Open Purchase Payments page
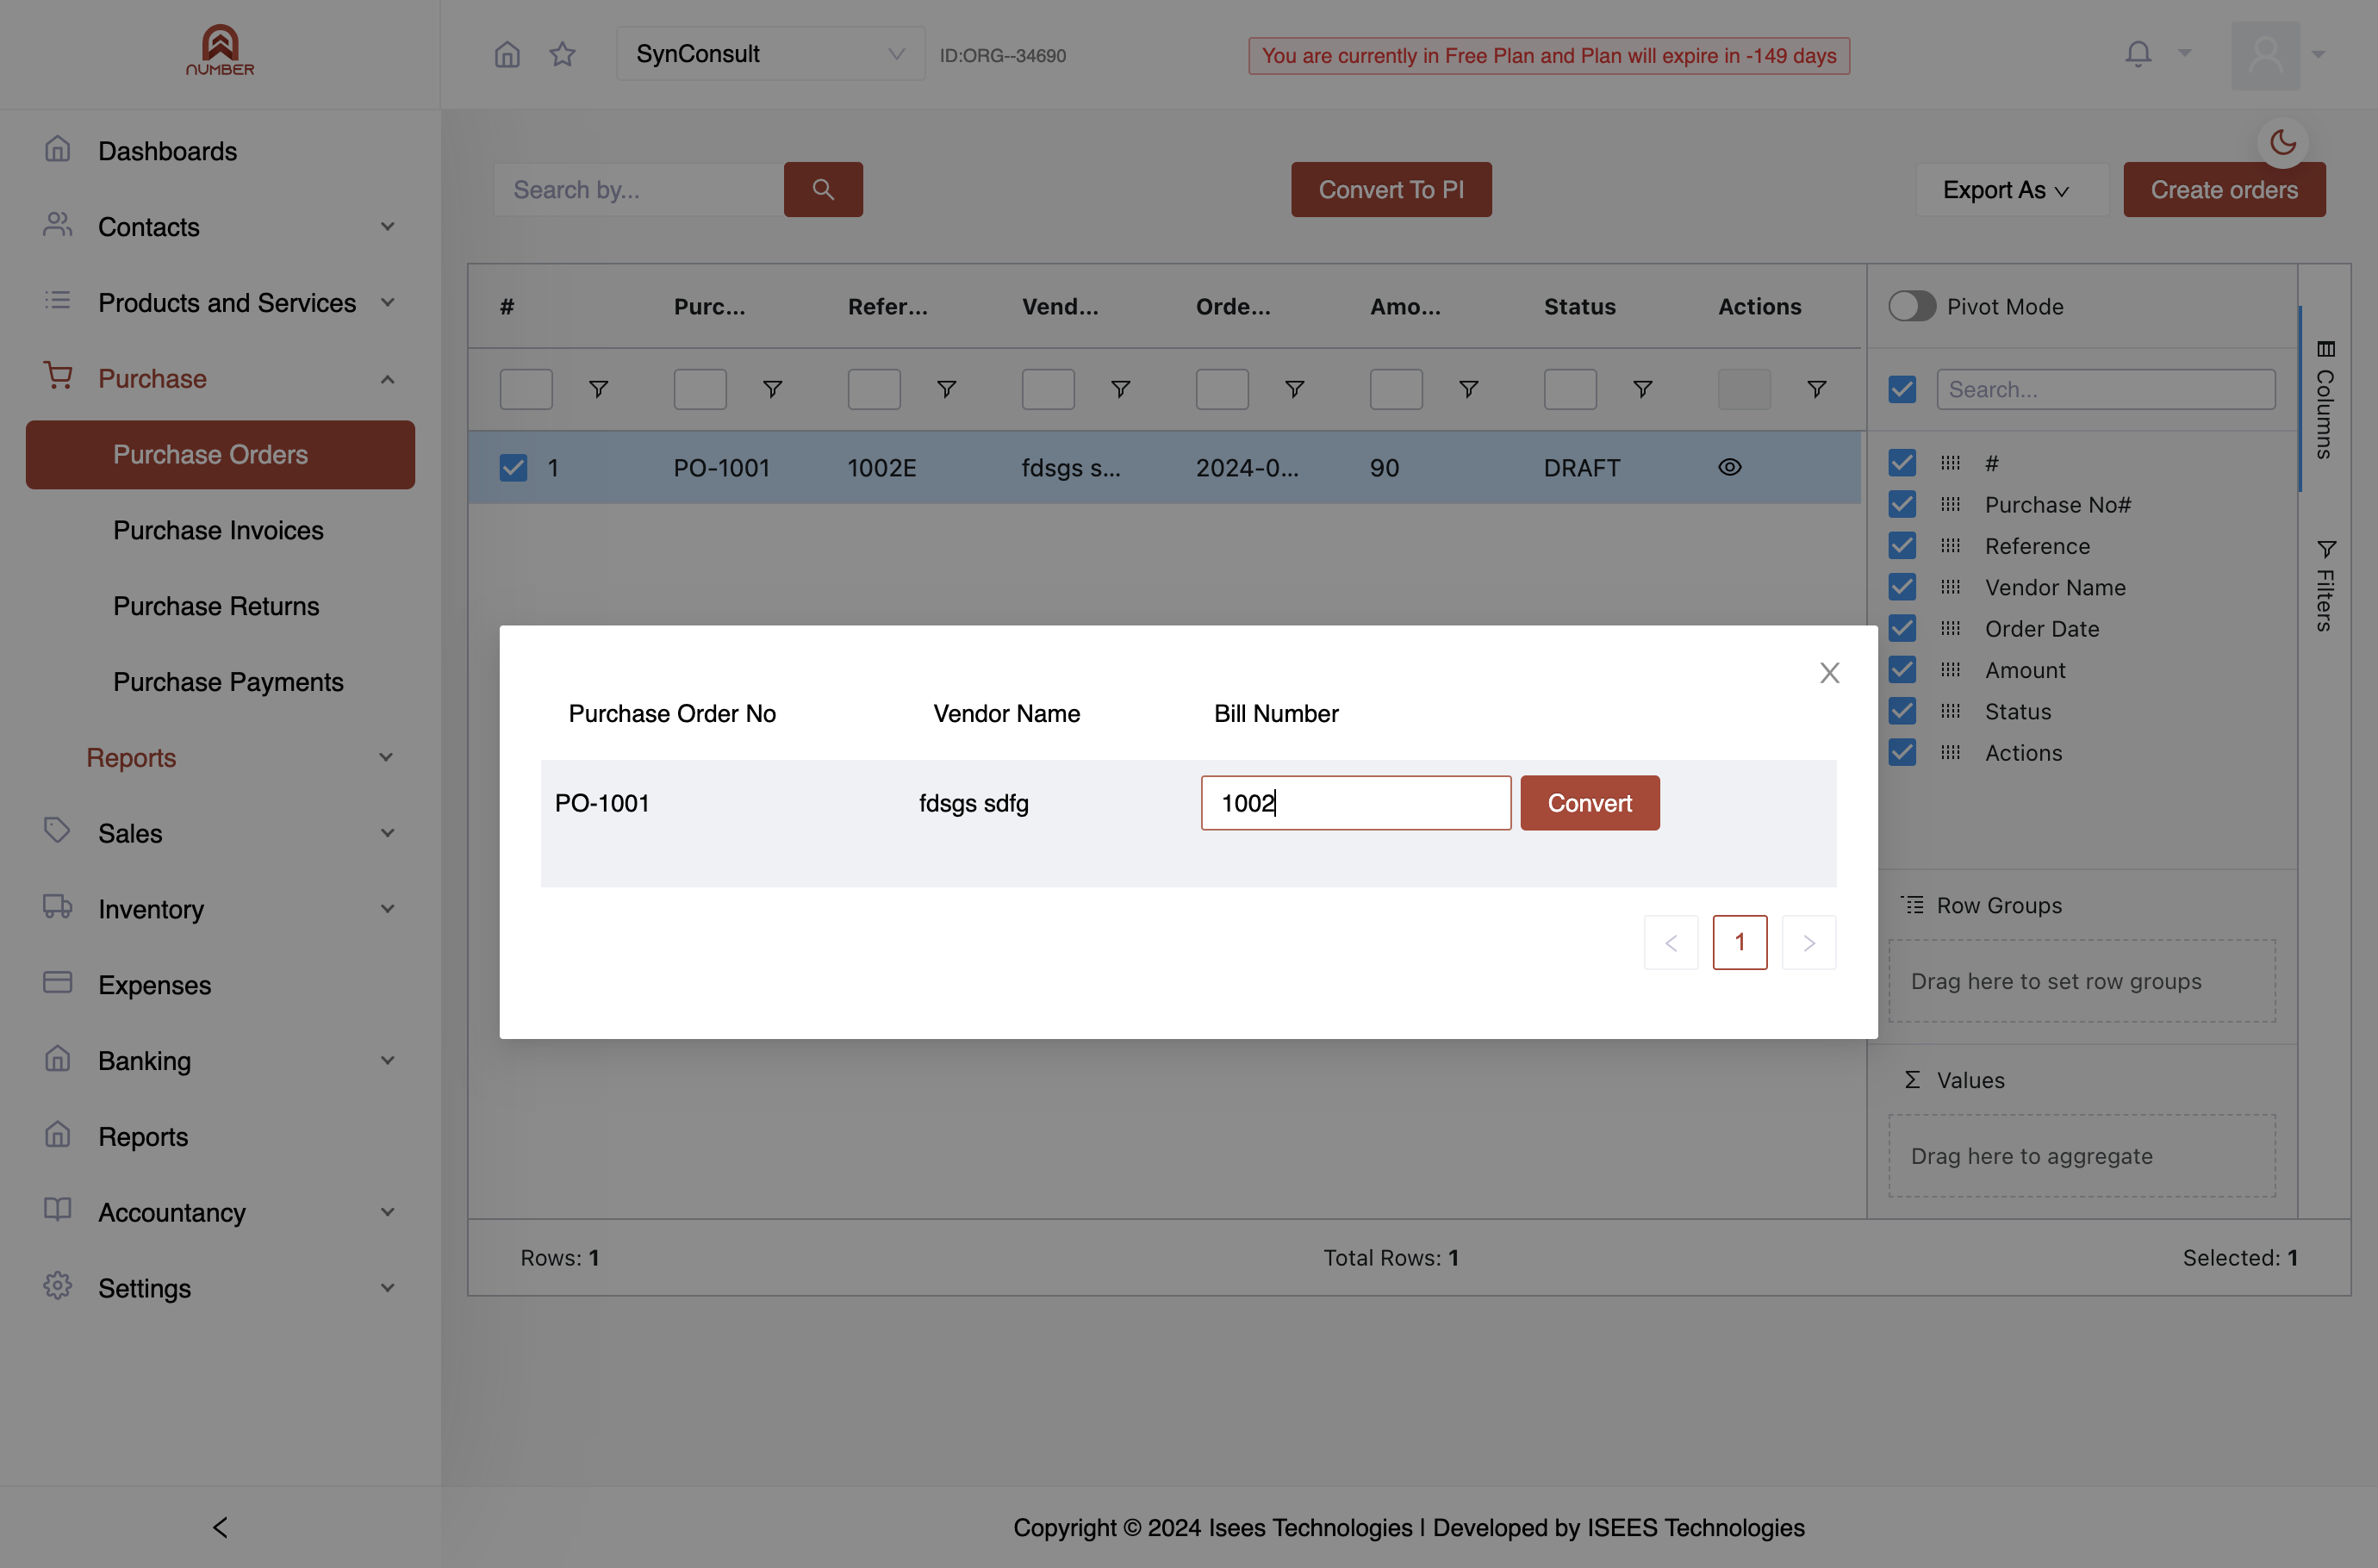The height and width of the screenshot is (1568, 2378). point(228,682)
